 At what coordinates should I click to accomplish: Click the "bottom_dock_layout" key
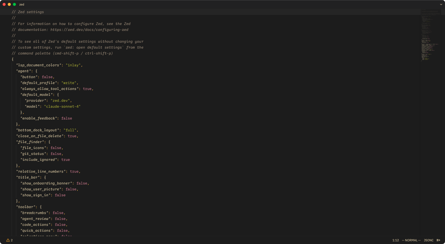(38, 130)
